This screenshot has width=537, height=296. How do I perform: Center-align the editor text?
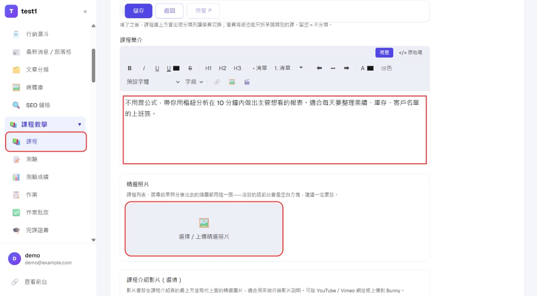[333, 68]
